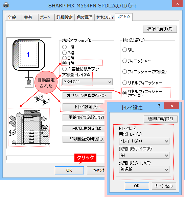
Task: Click the page preview thumbnail showing 1
Action: [x=29, y=55]
